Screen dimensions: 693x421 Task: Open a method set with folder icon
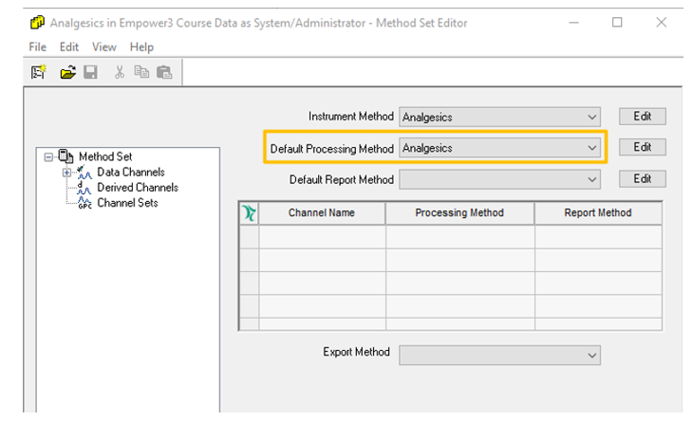click(68, 72)
